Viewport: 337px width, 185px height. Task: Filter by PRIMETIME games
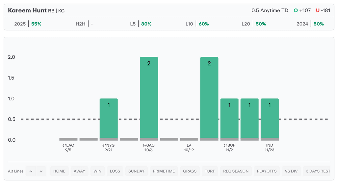(164, 171)
